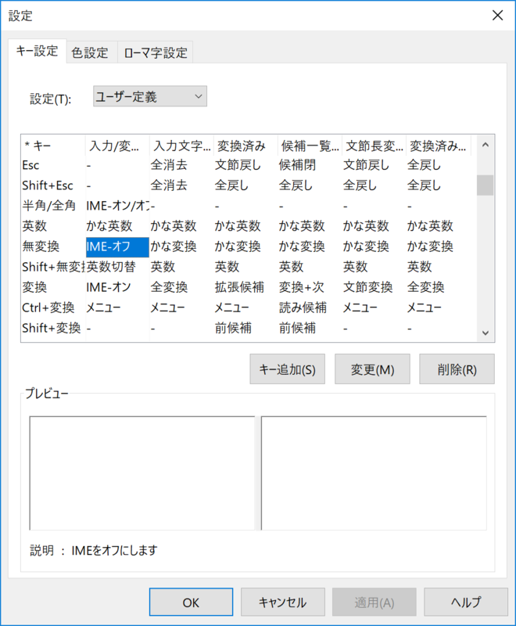Select 前候補 in 候補一覧 column

point(297,328)
